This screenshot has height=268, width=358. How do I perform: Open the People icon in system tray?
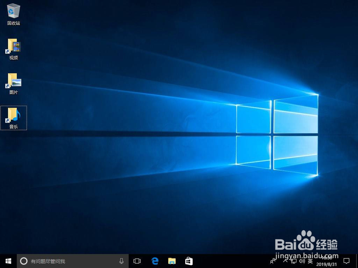point(273,261)
